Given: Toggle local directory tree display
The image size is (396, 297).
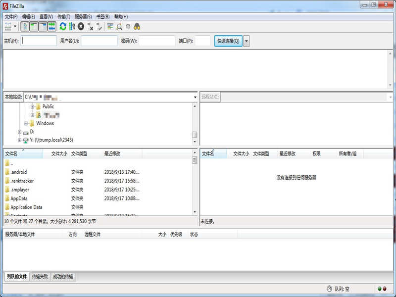Looking at the screenshot, I should point(34,26).
